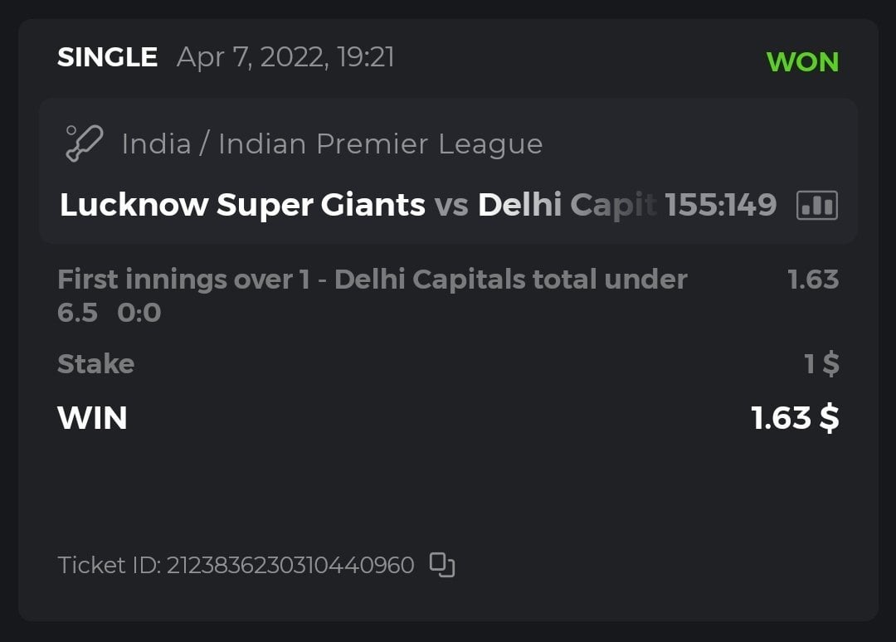Viewport: 896px width, 642px height.
Task: Click the 6.5 0:0 line text
Action: coord(109,314)
